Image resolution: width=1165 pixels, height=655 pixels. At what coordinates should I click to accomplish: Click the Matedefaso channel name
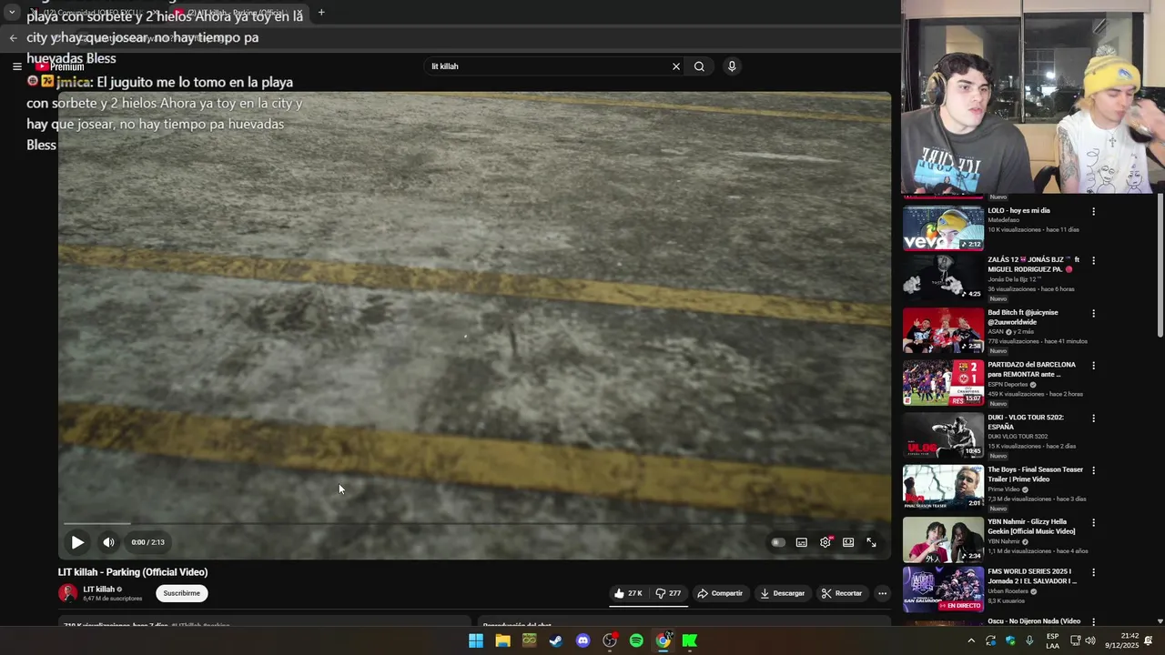(1004, 220)
